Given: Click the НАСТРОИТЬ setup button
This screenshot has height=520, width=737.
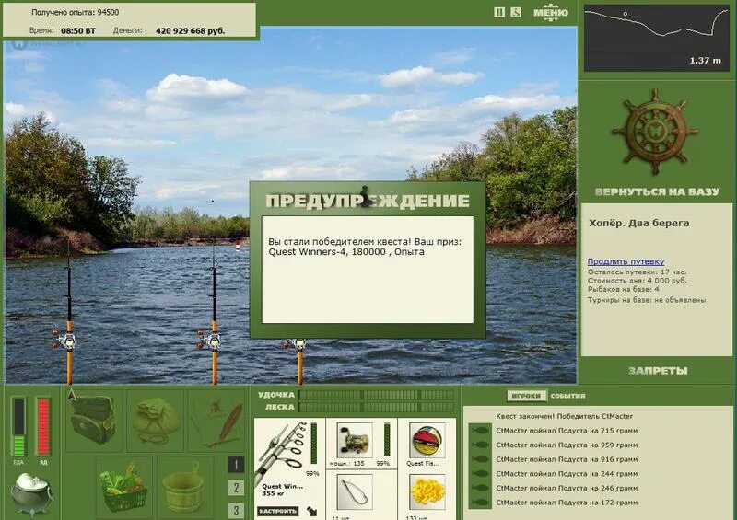Looking at the screenshot, I should click(x=278, y=511).
